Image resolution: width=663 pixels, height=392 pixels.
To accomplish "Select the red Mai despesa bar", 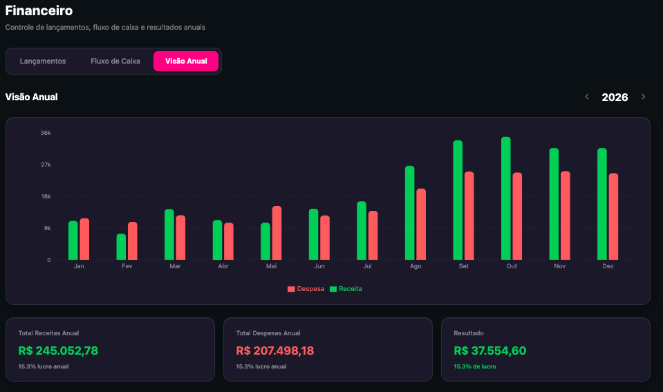I will tap(277, 233).
